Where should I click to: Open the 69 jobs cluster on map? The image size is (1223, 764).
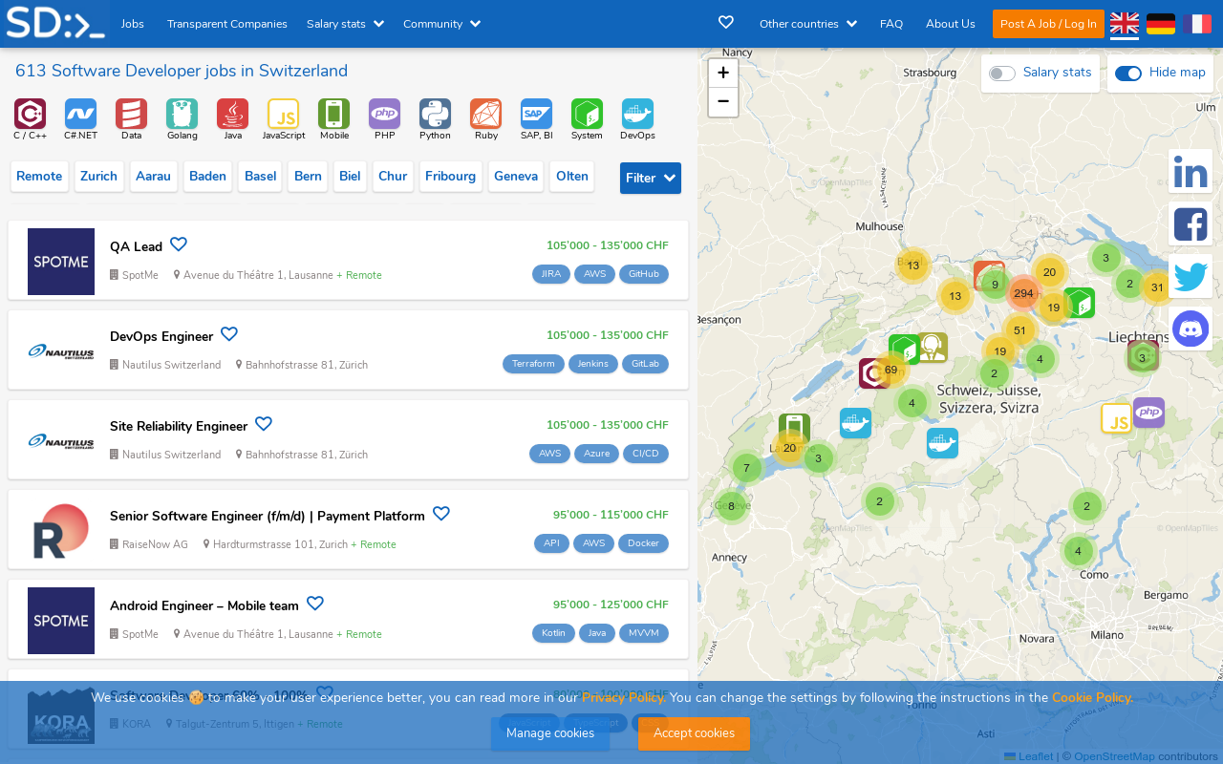tap(890, 370)
